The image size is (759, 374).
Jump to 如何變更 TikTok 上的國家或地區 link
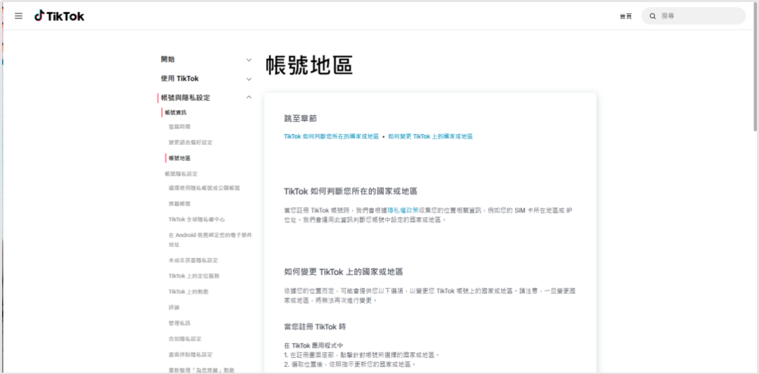click(430, 136)
